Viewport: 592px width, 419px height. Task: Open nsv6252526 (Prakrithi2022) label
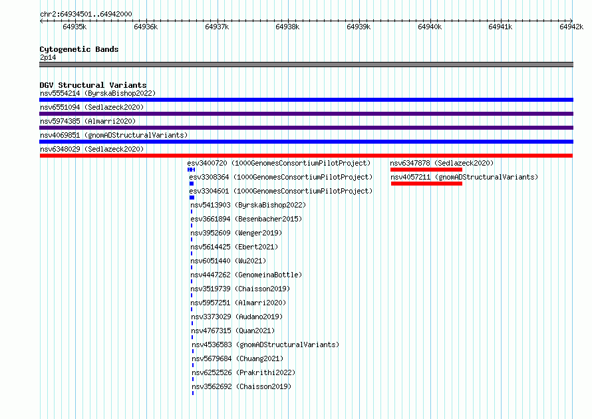243,372
